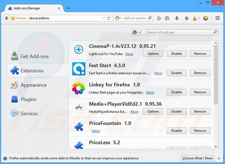Disable the PriceFountain extension

(177, 131)
